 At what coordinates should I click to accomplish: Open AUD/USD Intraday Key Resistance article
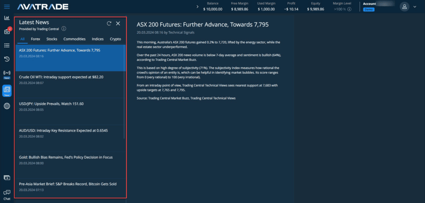tap(70, 138)
